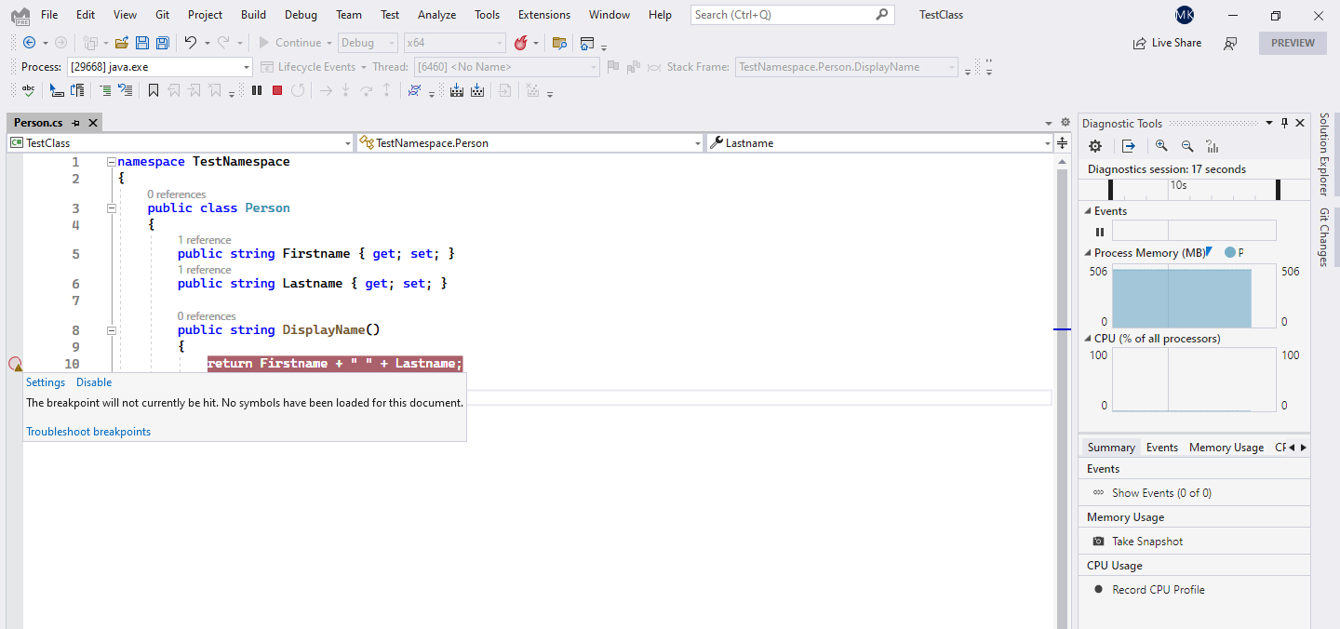Click the Restart debugging icon

[298, 90]
